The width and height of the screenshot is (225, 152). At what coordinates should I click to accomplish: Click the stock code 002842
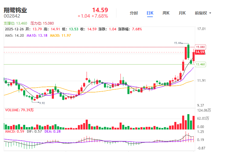point(12,16)
